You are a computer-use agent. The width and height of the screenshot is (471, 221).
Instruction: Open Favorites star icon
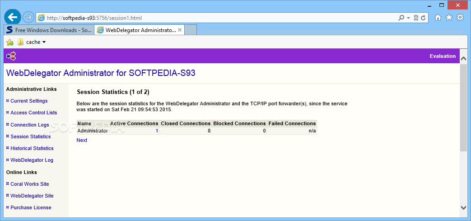click(449, 18)
